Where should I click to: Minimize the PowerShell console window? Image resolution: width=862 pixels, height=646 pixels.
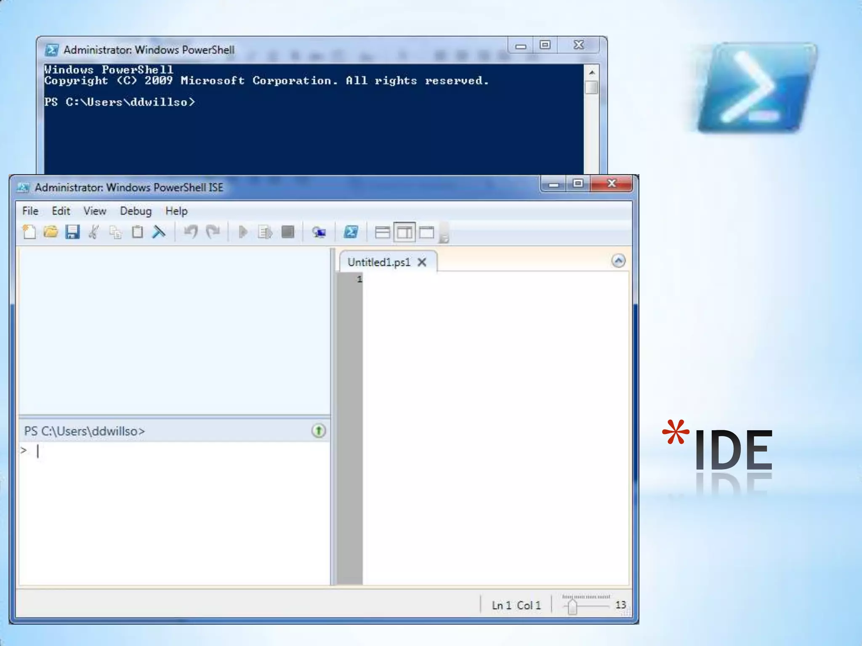[x=521, y=45]
